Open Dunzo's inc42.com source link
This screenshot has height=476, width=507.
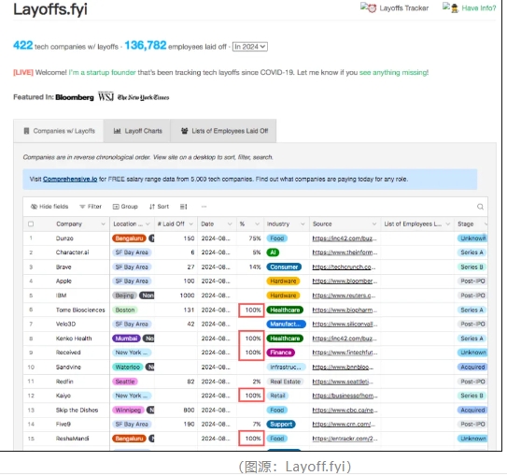point(345,238)
